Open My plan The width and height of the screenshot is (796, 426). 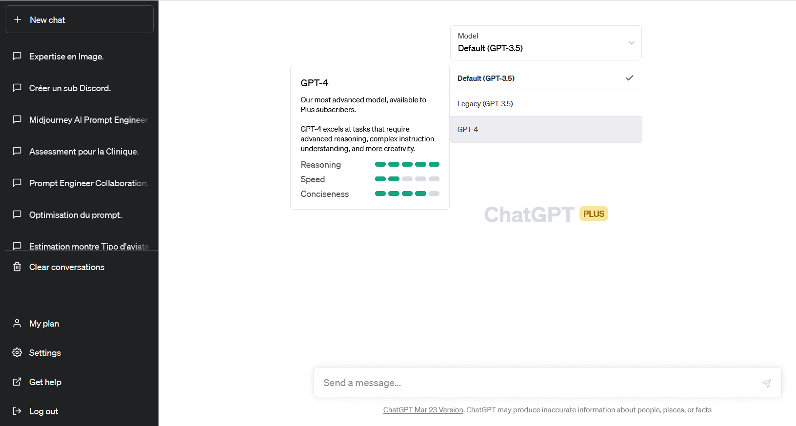79,323
